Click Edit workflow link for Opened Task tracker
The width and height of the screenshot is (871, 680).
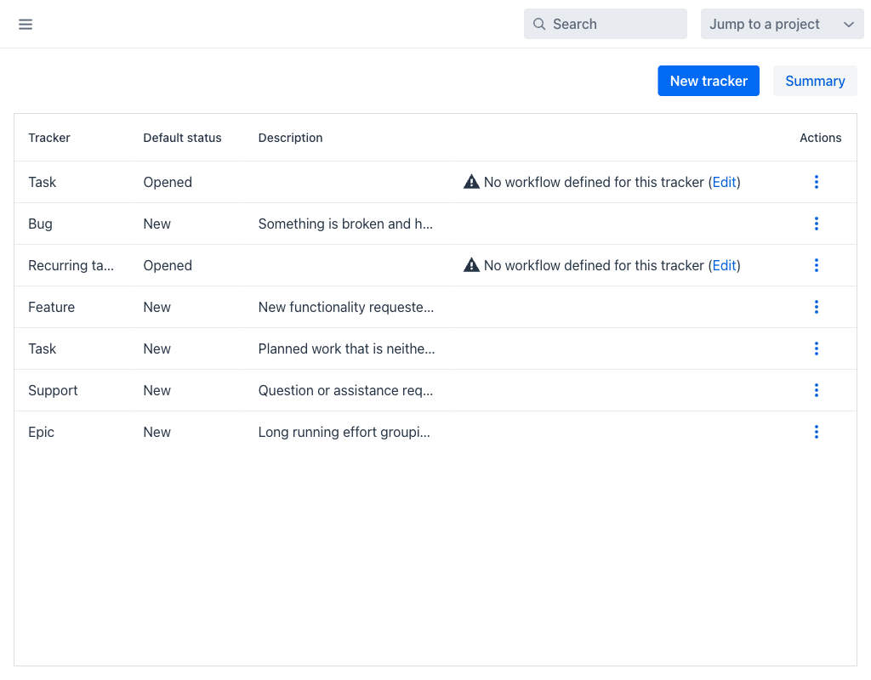tap(724, 182)
